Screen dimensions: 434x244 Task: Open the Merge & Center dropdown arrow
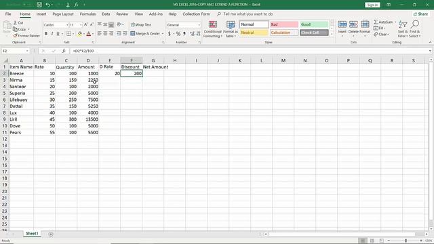[x=163, y=33]
